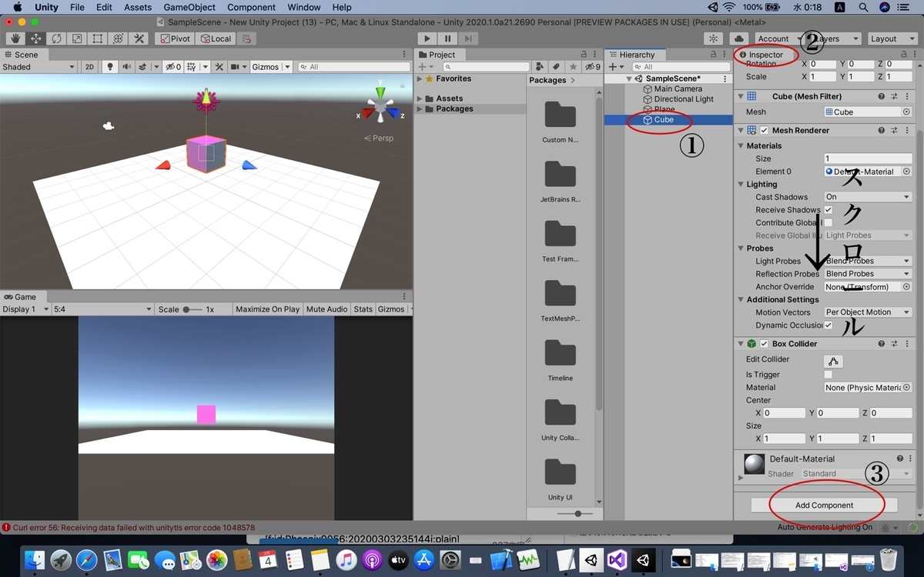Open the cloud services icon
924x577 pixels.
point(739,38)
